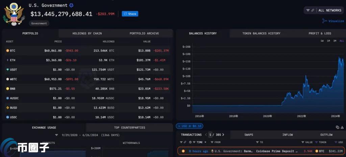Viewport: 346px width, 157px height.
Task: Toggle the sort arrow next to TIME
Action: 205,142
